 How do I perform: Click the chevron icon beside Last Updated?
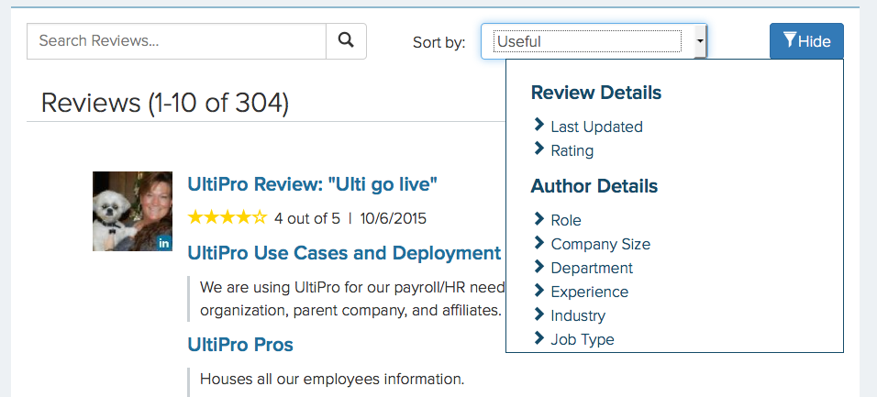tap(539, 126)
